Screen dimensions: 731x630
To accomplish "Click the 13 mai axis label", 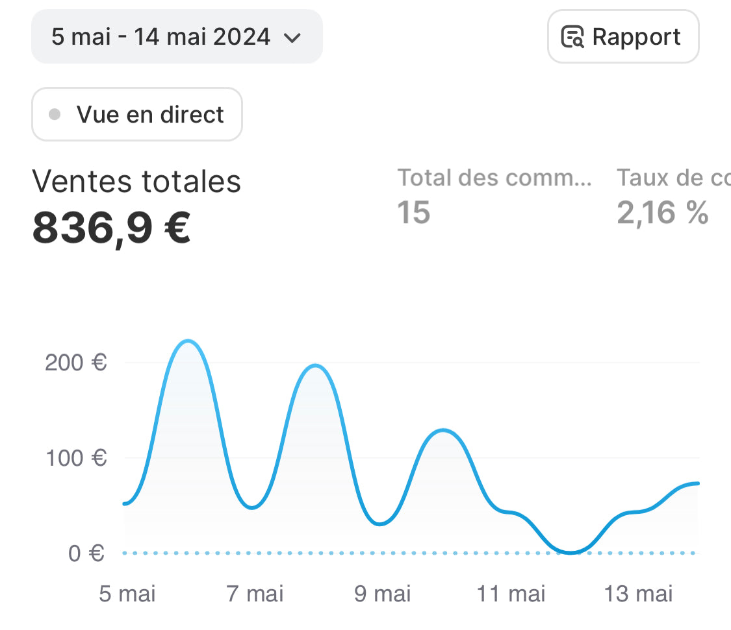I will pos(638,594).
